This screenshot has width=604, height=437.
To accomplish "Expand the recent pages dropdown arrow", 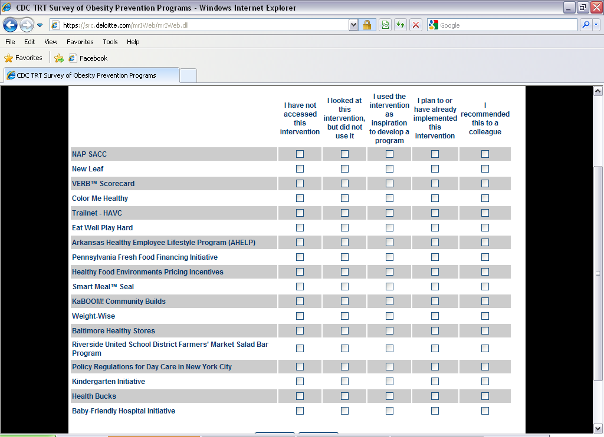I will click(40, 25).
